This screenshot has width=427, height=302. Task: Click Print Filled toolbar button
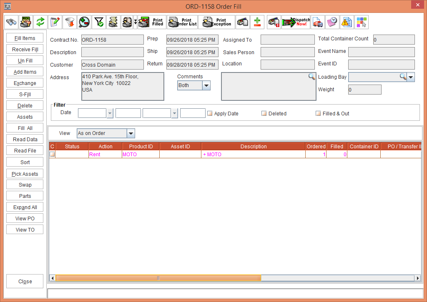point(152,22)
